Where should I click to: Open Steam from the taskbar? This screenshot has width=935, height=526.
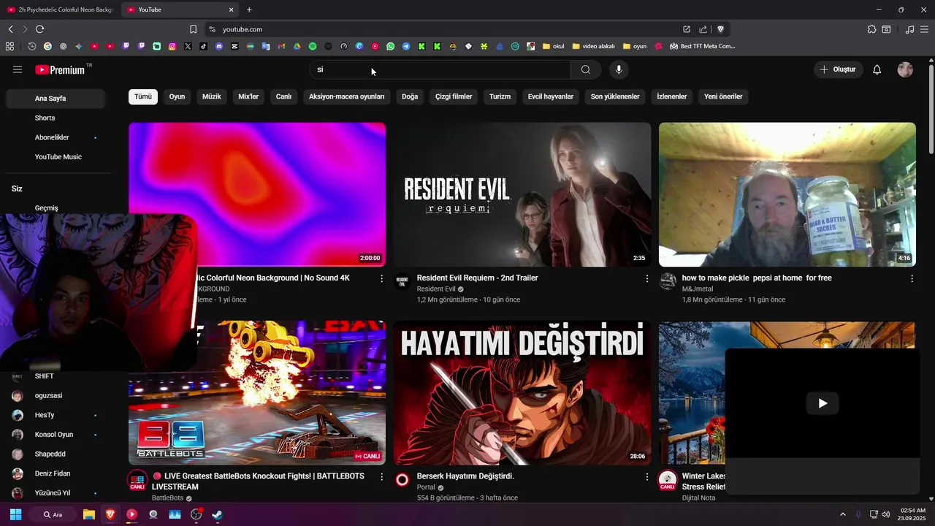click(x=218, y=514)
